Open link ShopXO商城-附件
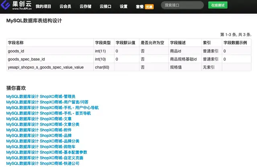Viewport: 257px width, 167px height. point(39,130)
